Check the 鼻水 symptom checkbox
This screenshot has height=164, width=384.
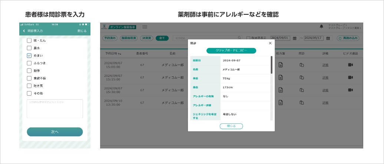29,48
